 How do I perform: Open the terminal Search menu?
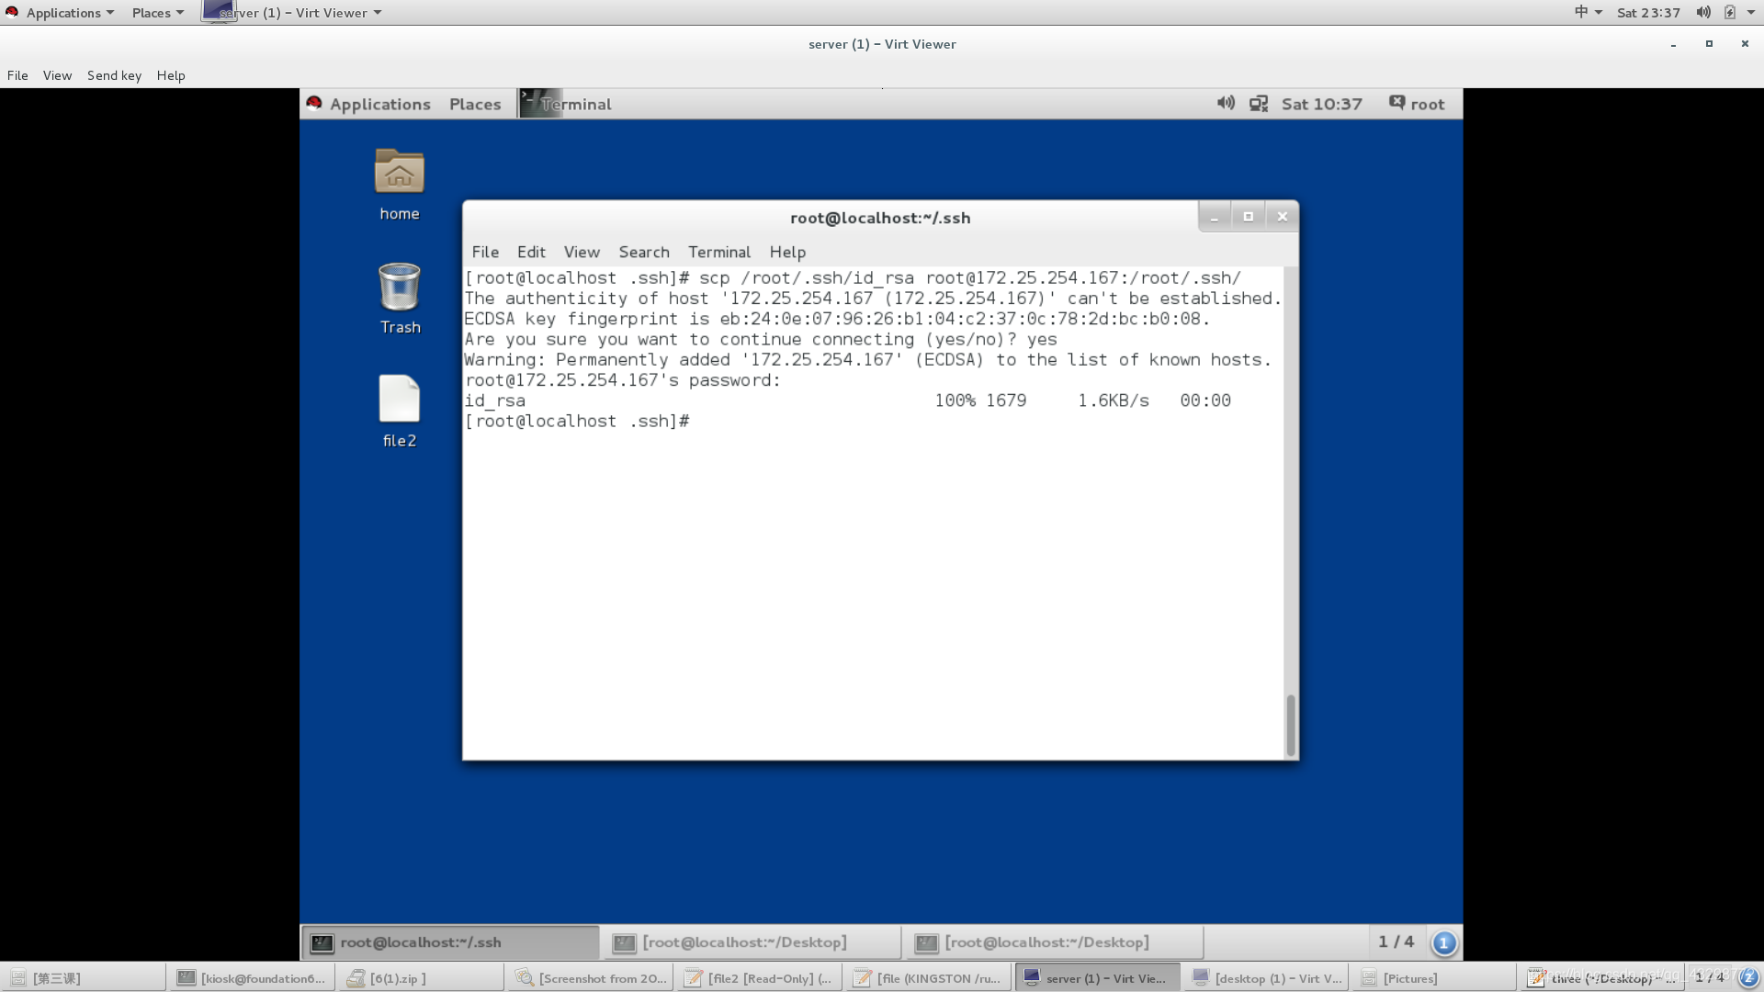coord(644,252)
